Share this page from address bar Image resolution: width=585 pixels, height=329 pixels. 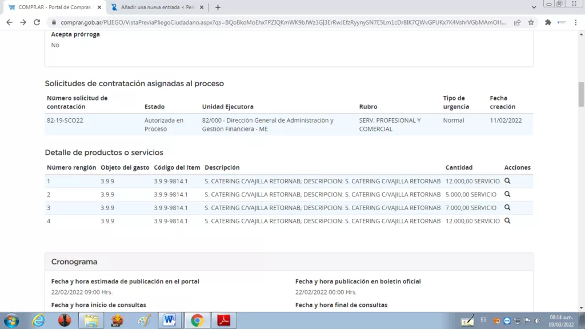[517, 22]
